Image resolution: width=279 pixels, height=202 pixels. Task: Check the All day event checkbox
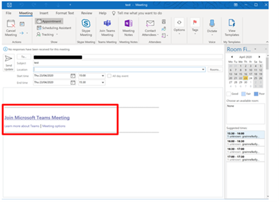pos(109,76)
